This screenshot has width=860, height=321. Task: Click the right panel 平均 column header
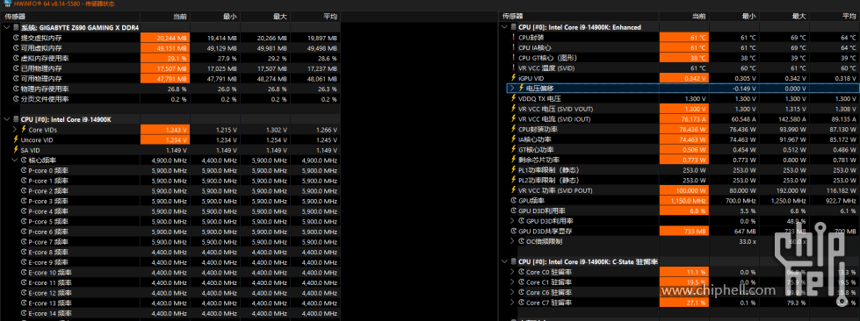point(835,17)
